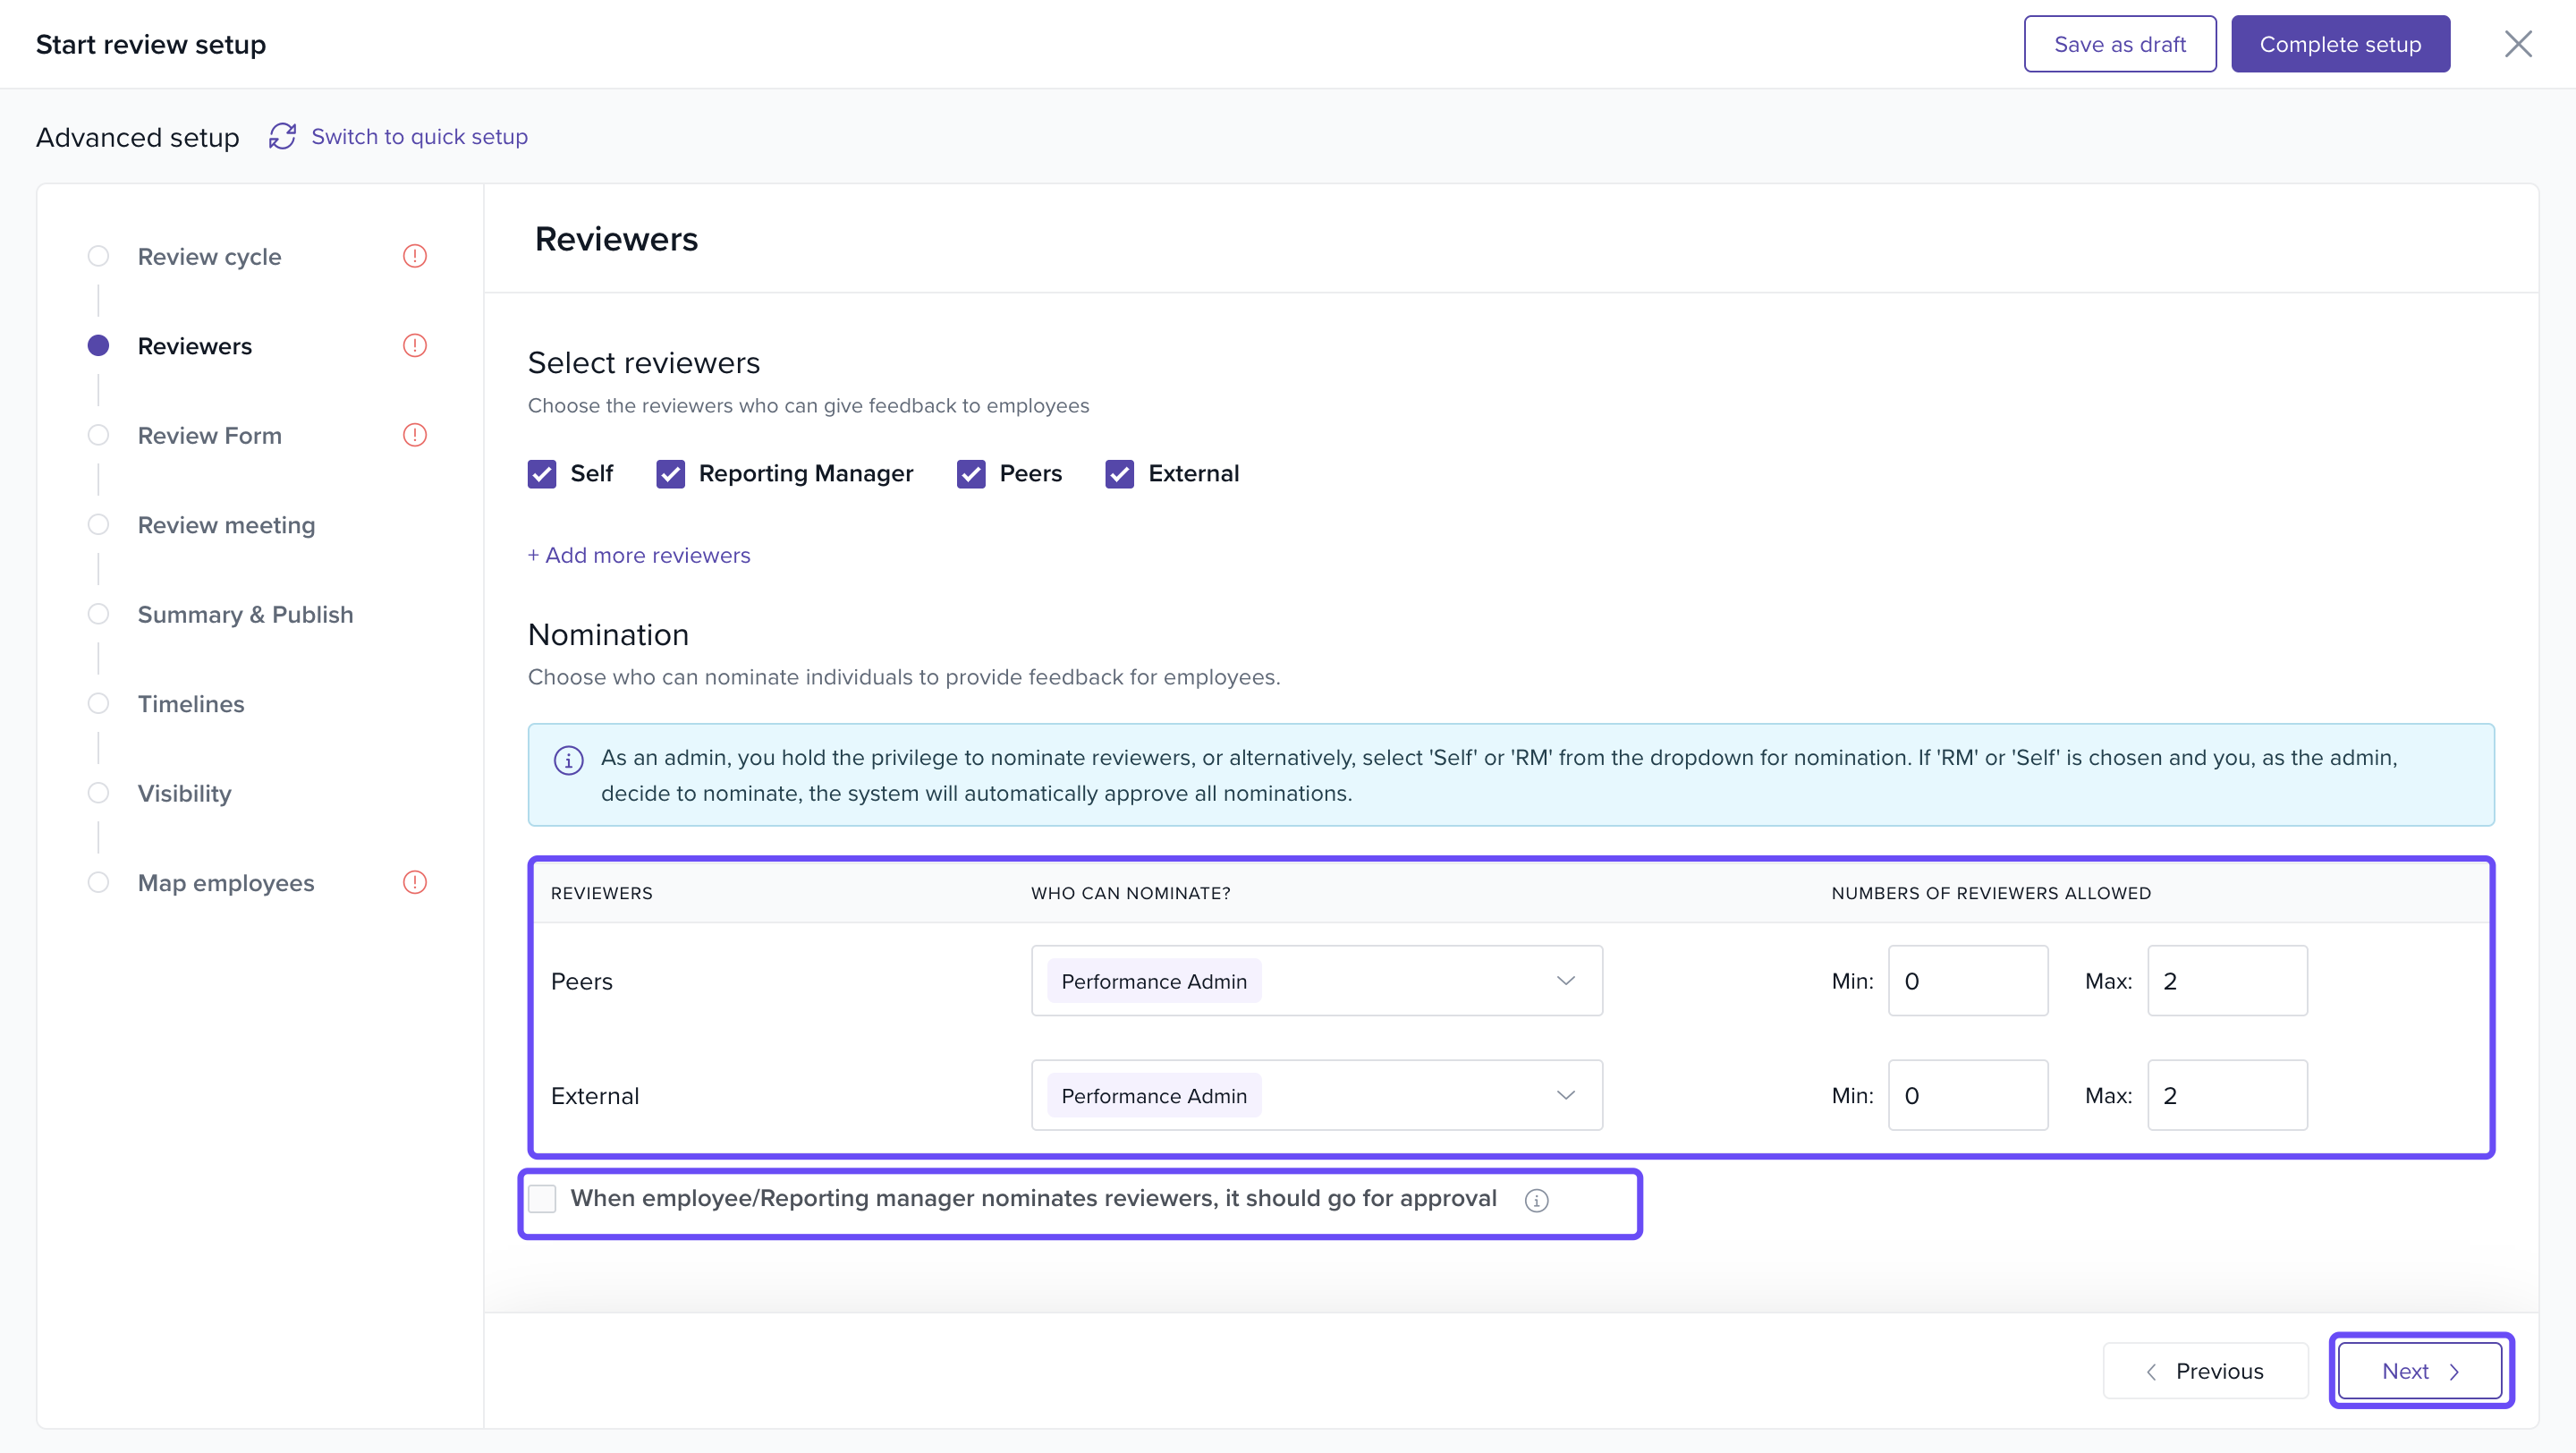This screenshot has width=2576, height=1453.
Task: Enable the nomination approval checkbox
Action: tap(542, 1198)
